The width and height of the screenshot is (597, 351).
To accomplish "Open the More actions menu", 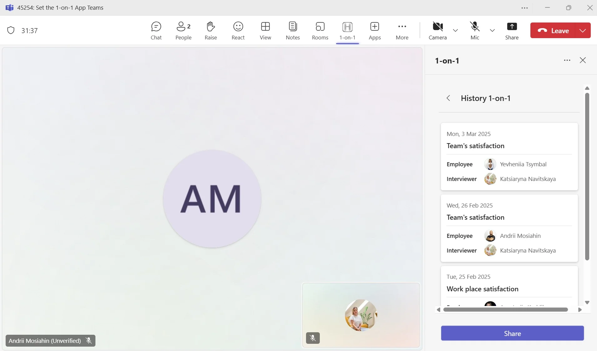I will point(402,31).
